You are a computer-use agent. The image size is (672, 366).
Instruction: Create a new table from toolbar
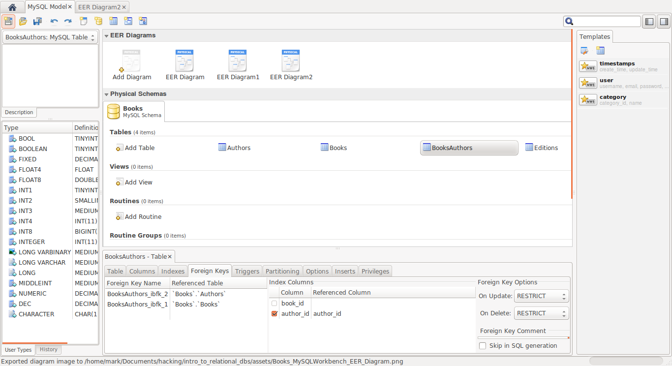coord(113,21)
